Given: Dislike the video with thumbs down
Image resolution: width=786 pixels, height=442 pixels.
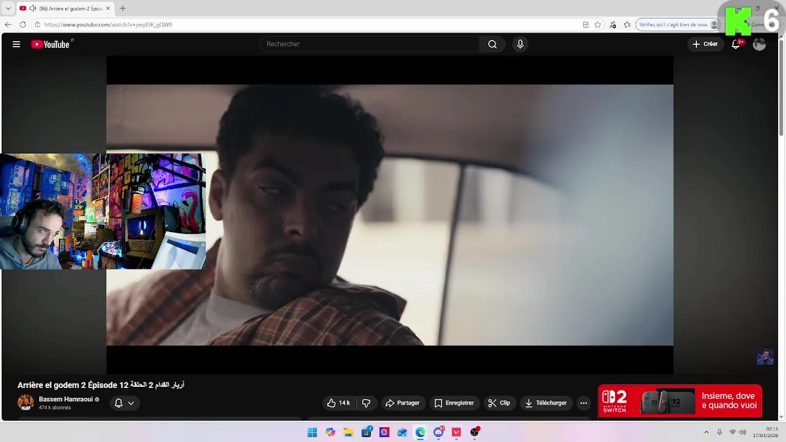Looking at the screenshot, I should pos(366,403).
